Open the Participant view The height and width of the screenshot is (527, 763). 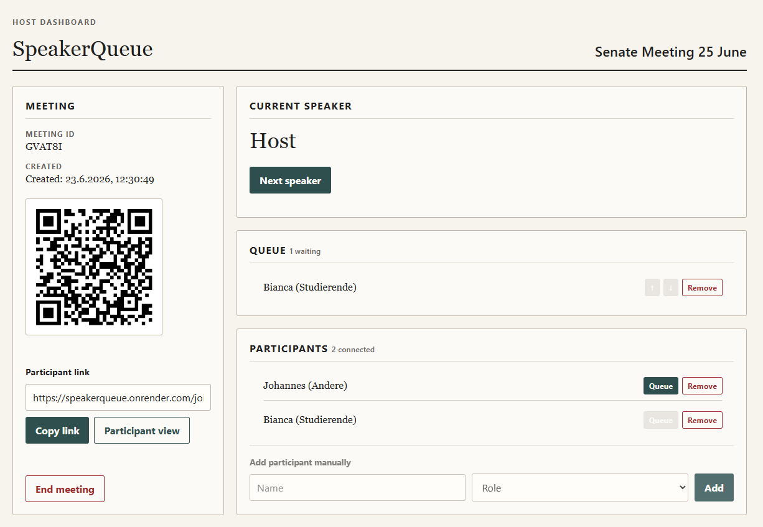[142, 431]
